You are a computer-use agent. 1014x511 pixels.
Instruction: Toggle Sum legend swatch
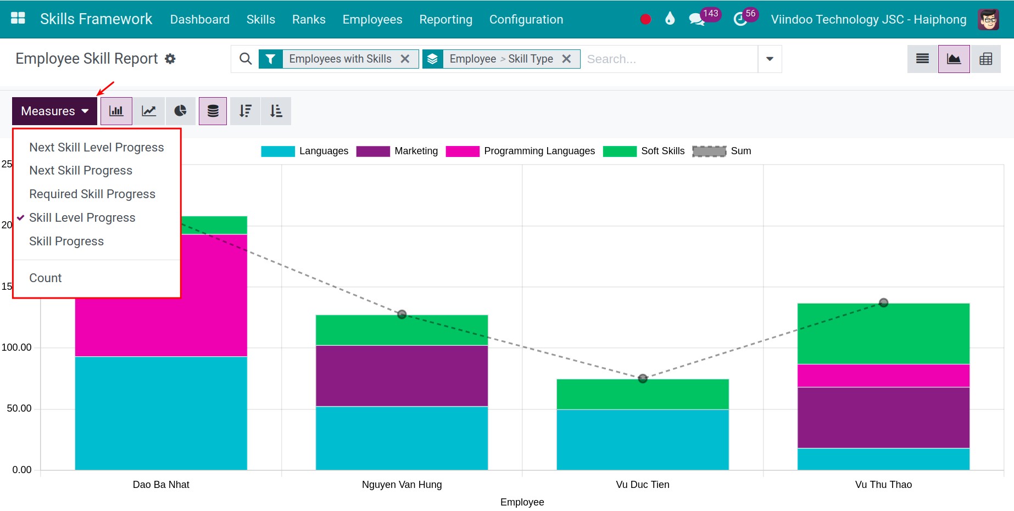coord(709,151)
